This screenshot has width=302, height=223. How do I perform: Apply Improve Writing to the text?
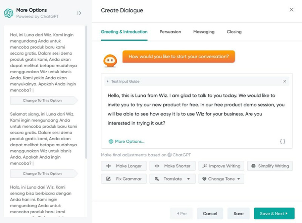pyautogui.click(x=221, y=166)
